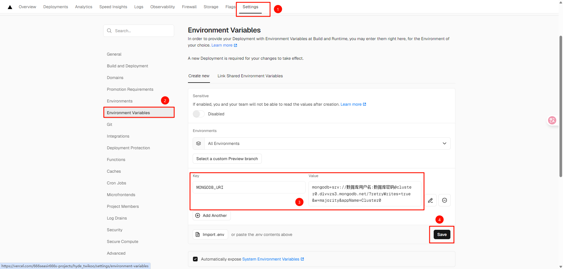This screenshot has width=563, height=269.
Task: Open Microfrontends settings
Action: (x=121, y=195)
